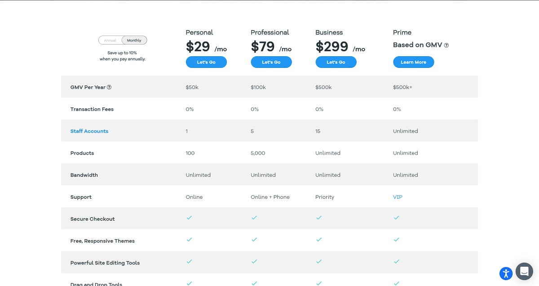
Task: Click the Drag and Drop Tools checkmark under Personal
Action: (x=189, y=283)
